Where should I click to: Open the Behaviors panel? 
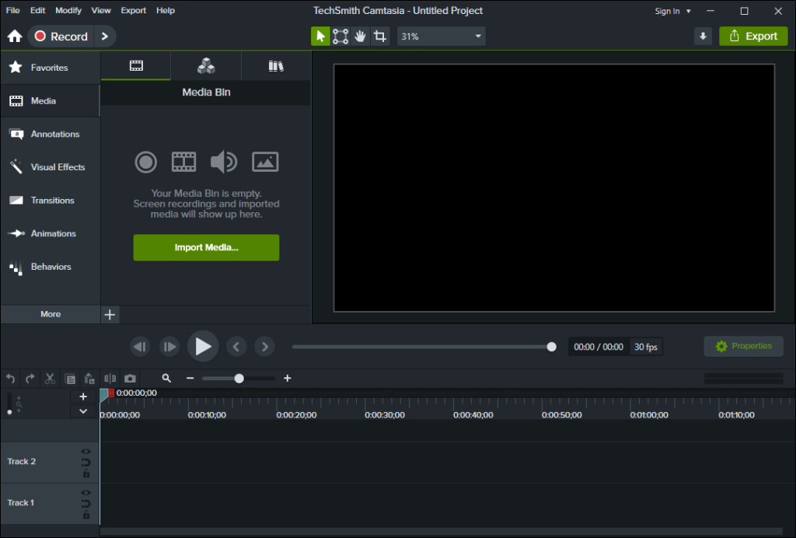pyautogui.click(x=51, y=267)
